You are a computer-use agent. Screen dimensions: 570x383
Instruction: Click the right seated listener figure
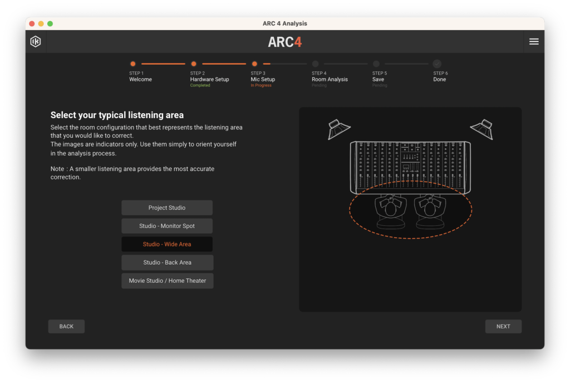tap(430, 211)
